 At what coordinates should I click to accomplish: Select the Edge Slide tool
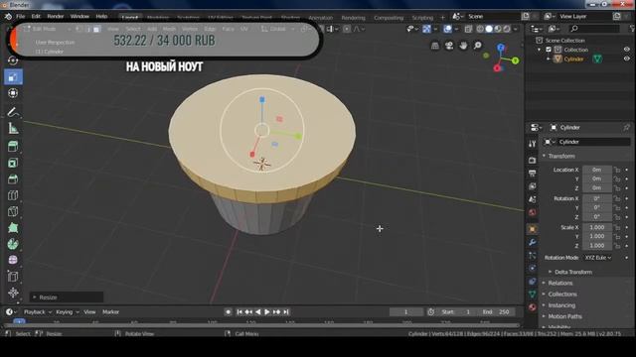click(13, 277)
